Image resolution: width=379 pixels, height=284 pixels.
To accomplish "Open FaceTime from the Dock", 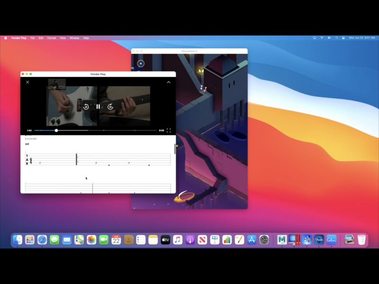I will click(104, 240).
